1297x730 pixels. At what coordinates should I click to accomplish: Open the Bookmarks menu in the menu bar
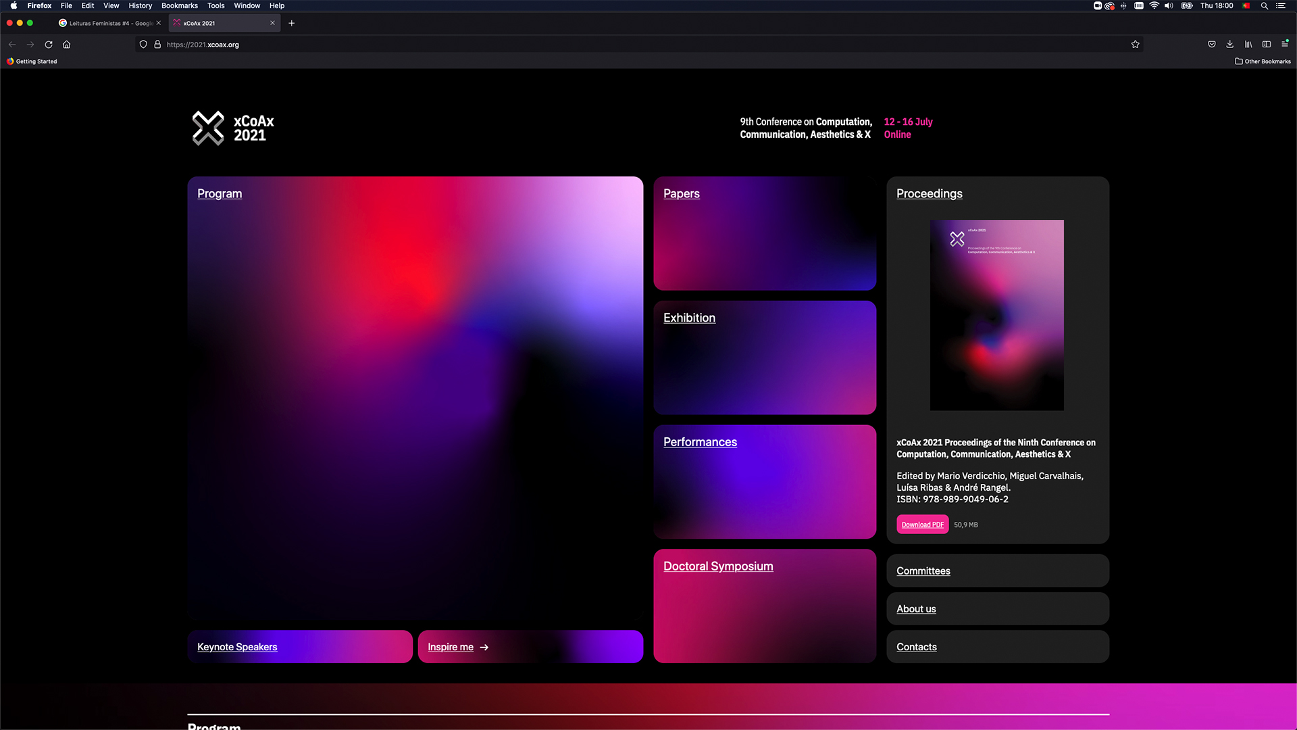point(179,5)
